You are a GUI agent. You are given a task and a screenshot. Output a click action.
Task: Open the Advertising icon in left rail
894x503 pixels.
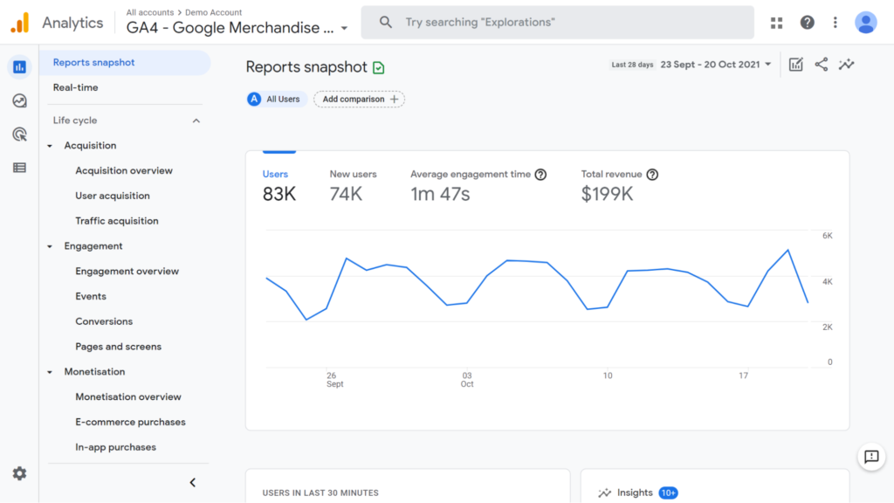pos(19,134)
